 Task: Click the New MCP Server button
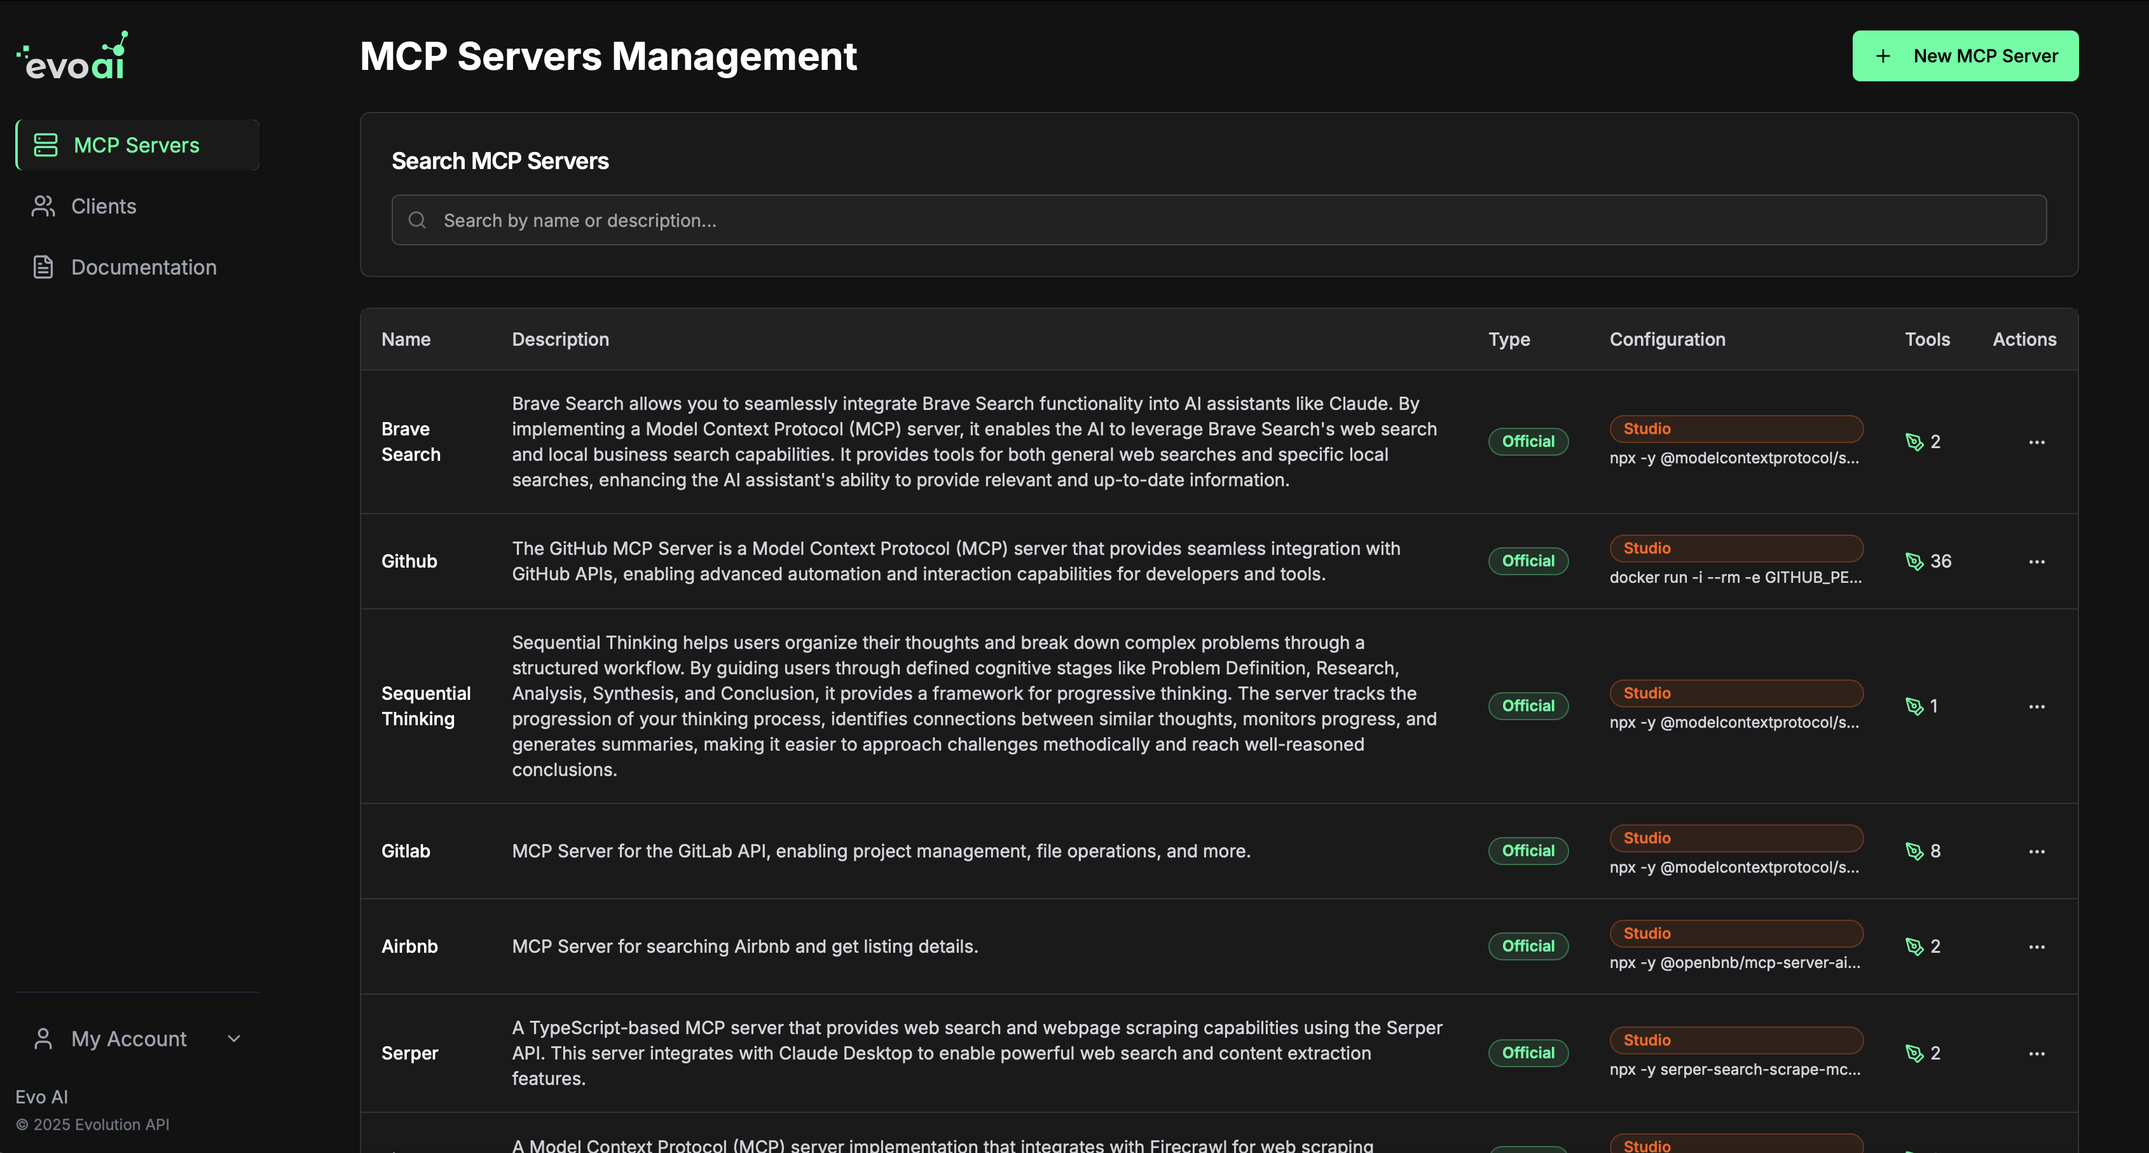[x=1965, y=56]
